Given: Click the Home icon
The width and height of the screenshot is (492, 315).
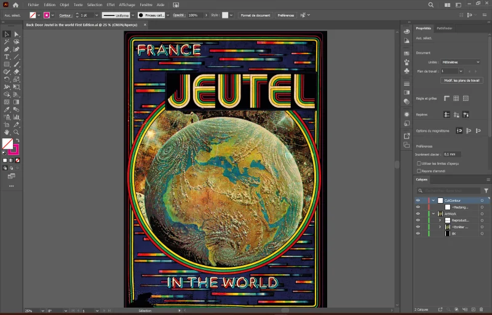Looking at the screenshot, I should click(x=16, y=5).
